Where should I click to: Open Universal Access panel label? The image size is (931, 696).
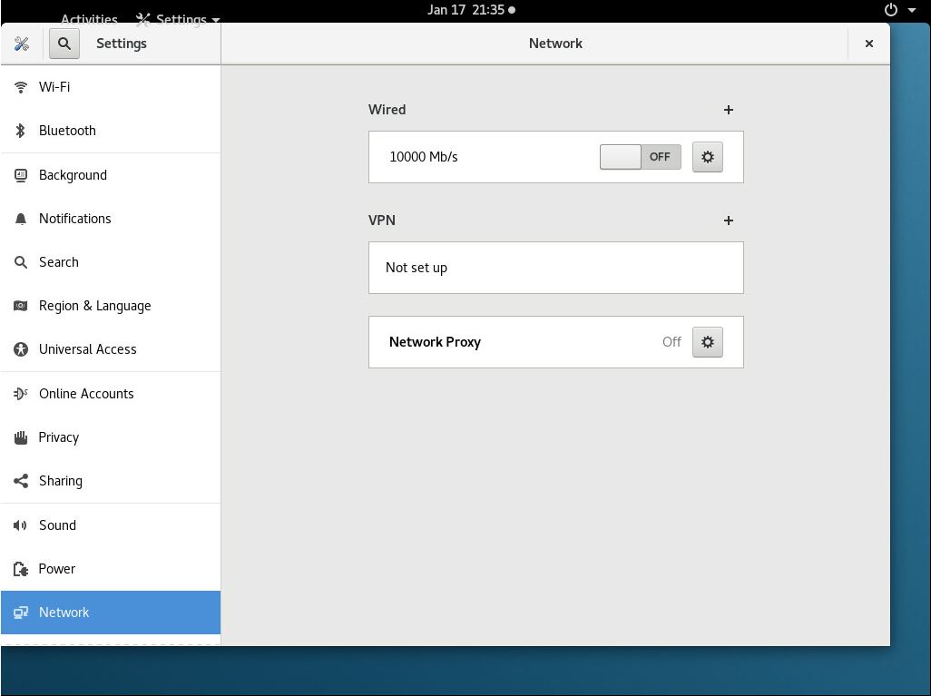coord(88,349)
